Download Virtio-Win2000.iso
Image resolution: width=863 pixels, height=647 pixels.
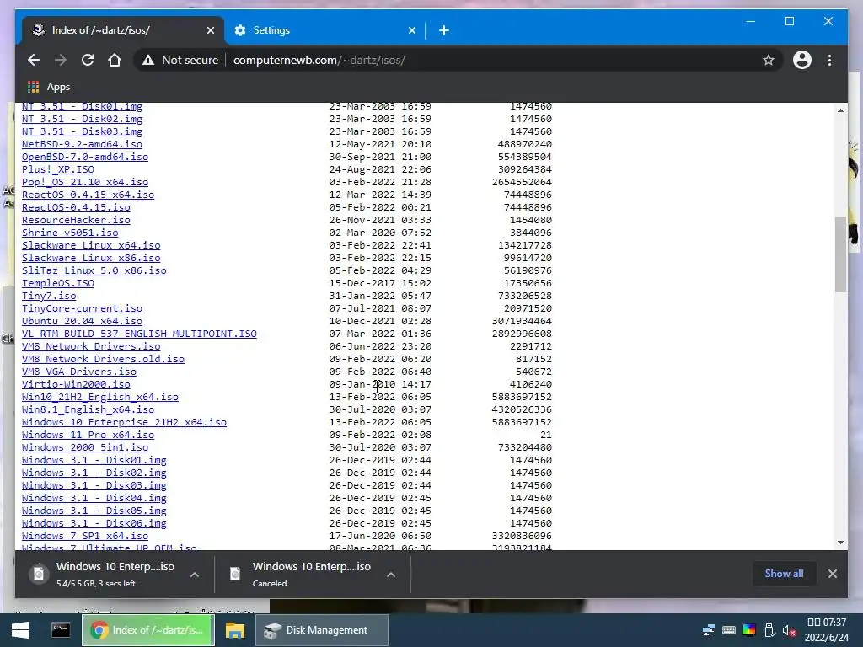tap(76, 384)
